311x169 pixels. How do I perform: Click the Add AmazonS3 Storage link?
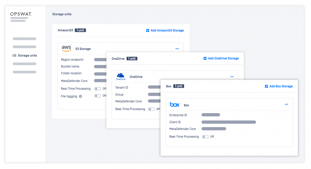pyautogui.click(x=165, y=30)
